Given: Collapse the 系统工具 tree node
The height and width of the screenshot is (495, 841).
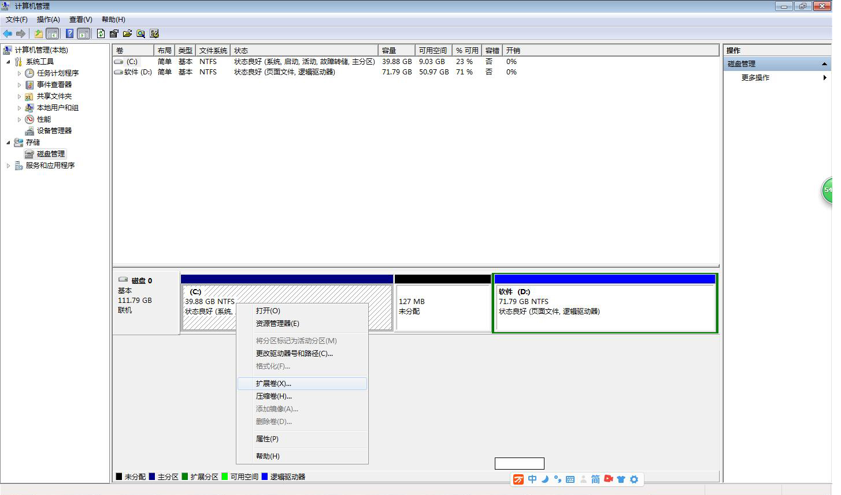Looking at the screenshot, I should tap(8, 62).
